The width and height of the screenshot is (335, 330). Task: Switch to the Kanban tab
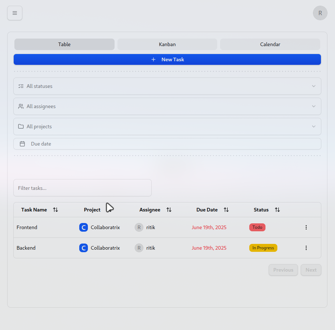(167, 44)
